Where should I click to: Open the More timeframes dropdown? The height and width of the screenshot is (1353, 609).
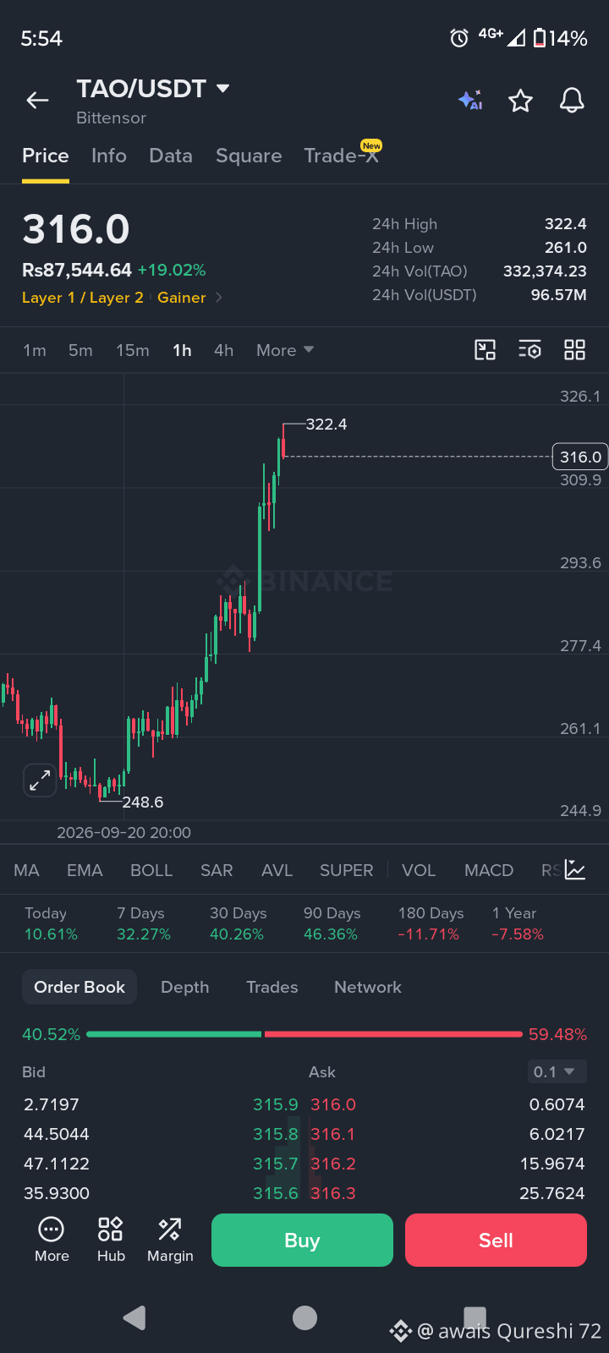coord(285,350)
